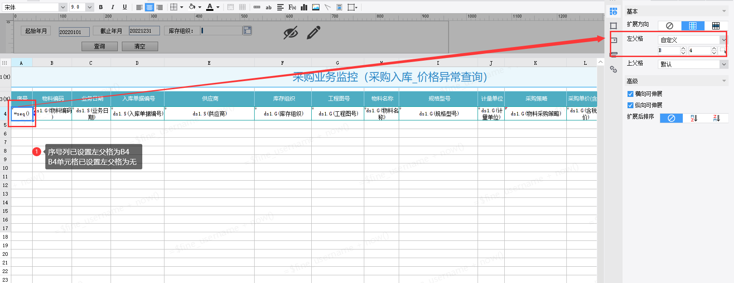Align cell text center
This screenshot has width=734, height=283.
tap(149, 7)
